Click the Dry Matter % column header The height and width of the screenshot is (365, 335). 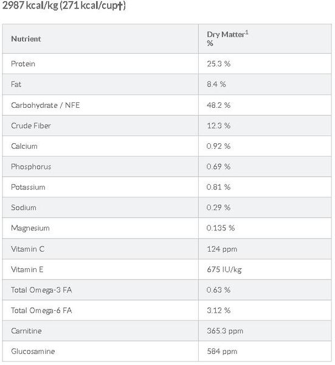tap(227, 38)
